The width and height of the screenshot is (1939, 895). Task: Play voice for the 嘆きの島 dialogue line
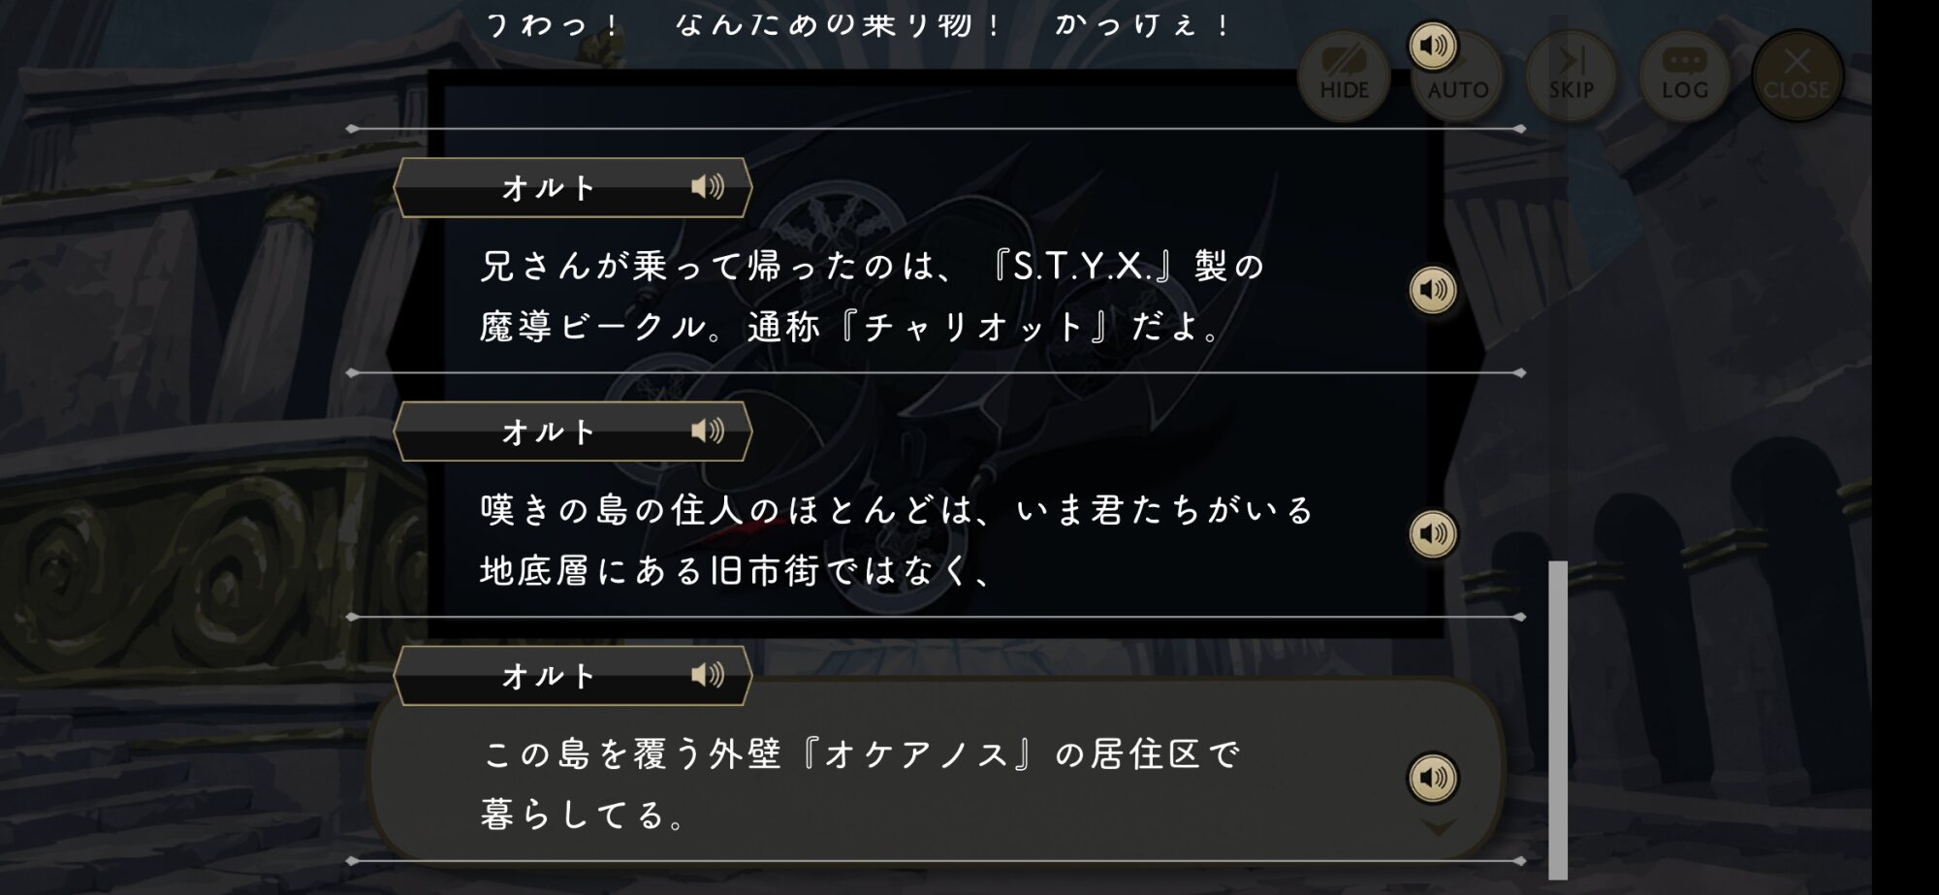pyautogui.click(x=1432, y=533)
